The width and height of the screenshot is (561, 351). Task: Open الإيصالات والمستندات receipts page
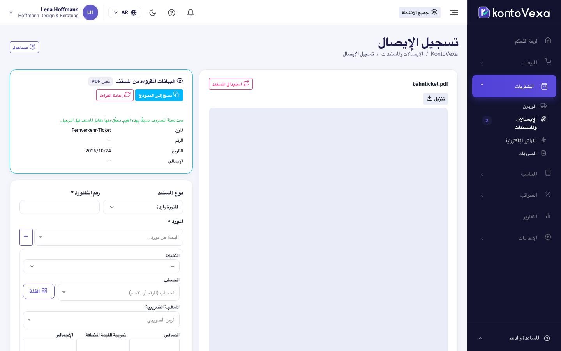(x=526, y=123)
